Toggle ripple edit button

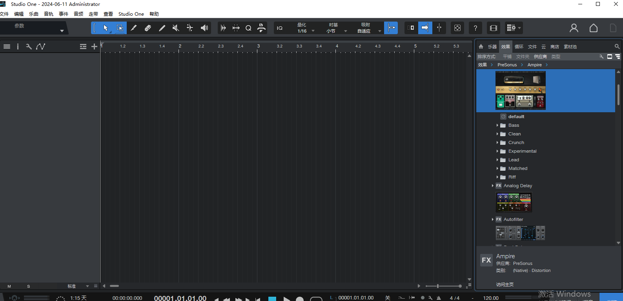pos(411,28)
